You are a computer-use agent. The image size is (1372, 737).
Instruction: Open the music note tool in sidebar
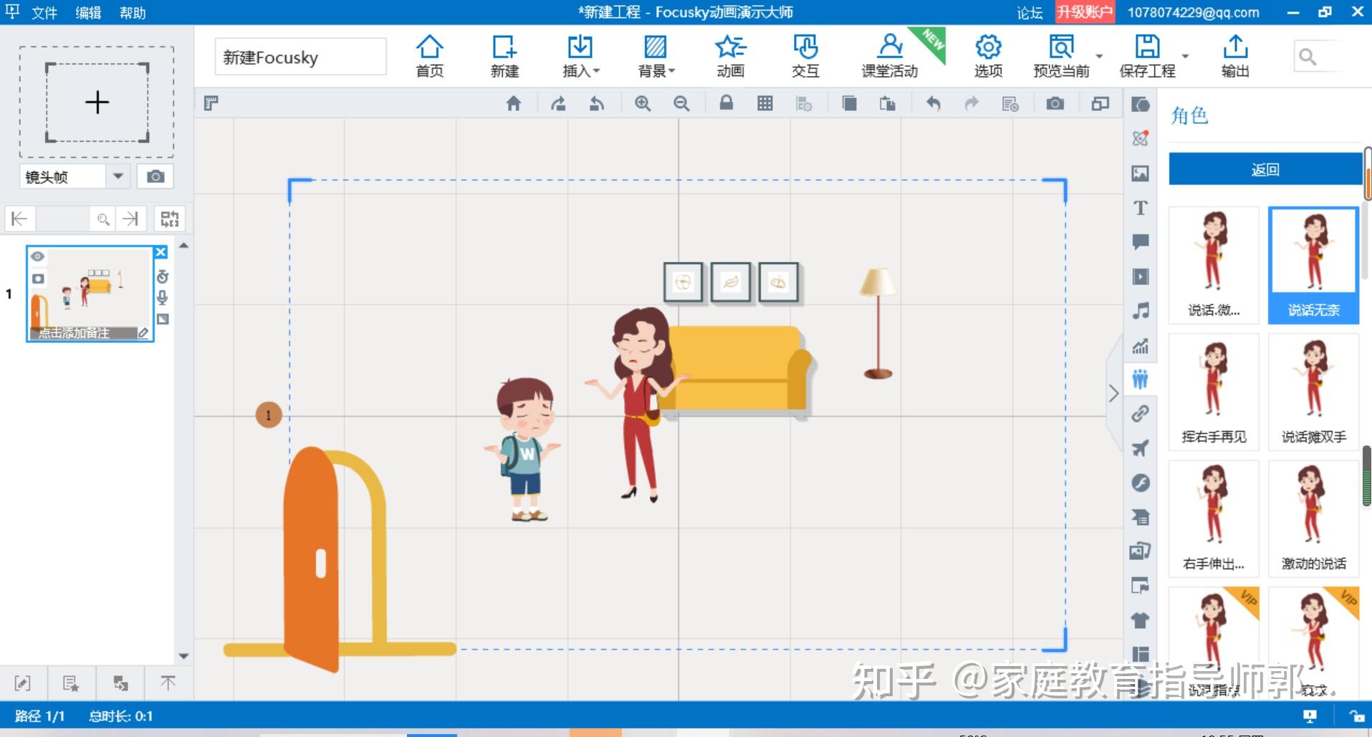pyautogui.click(x=1141, y=311)
